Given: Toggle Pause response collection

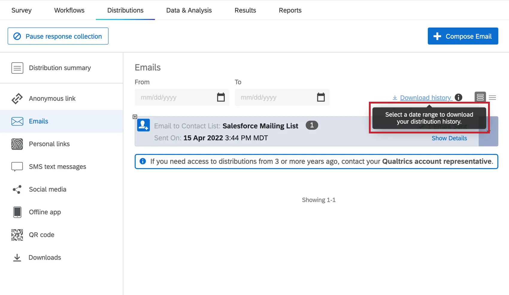Looking at the screenshot, I should (x=58, y=36).
